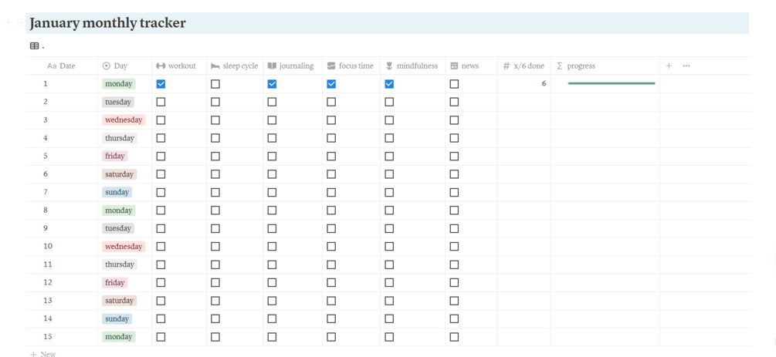The image size is (776, 357).
Task: Uncheck workout for date 1
Action: tap(161, 84)
